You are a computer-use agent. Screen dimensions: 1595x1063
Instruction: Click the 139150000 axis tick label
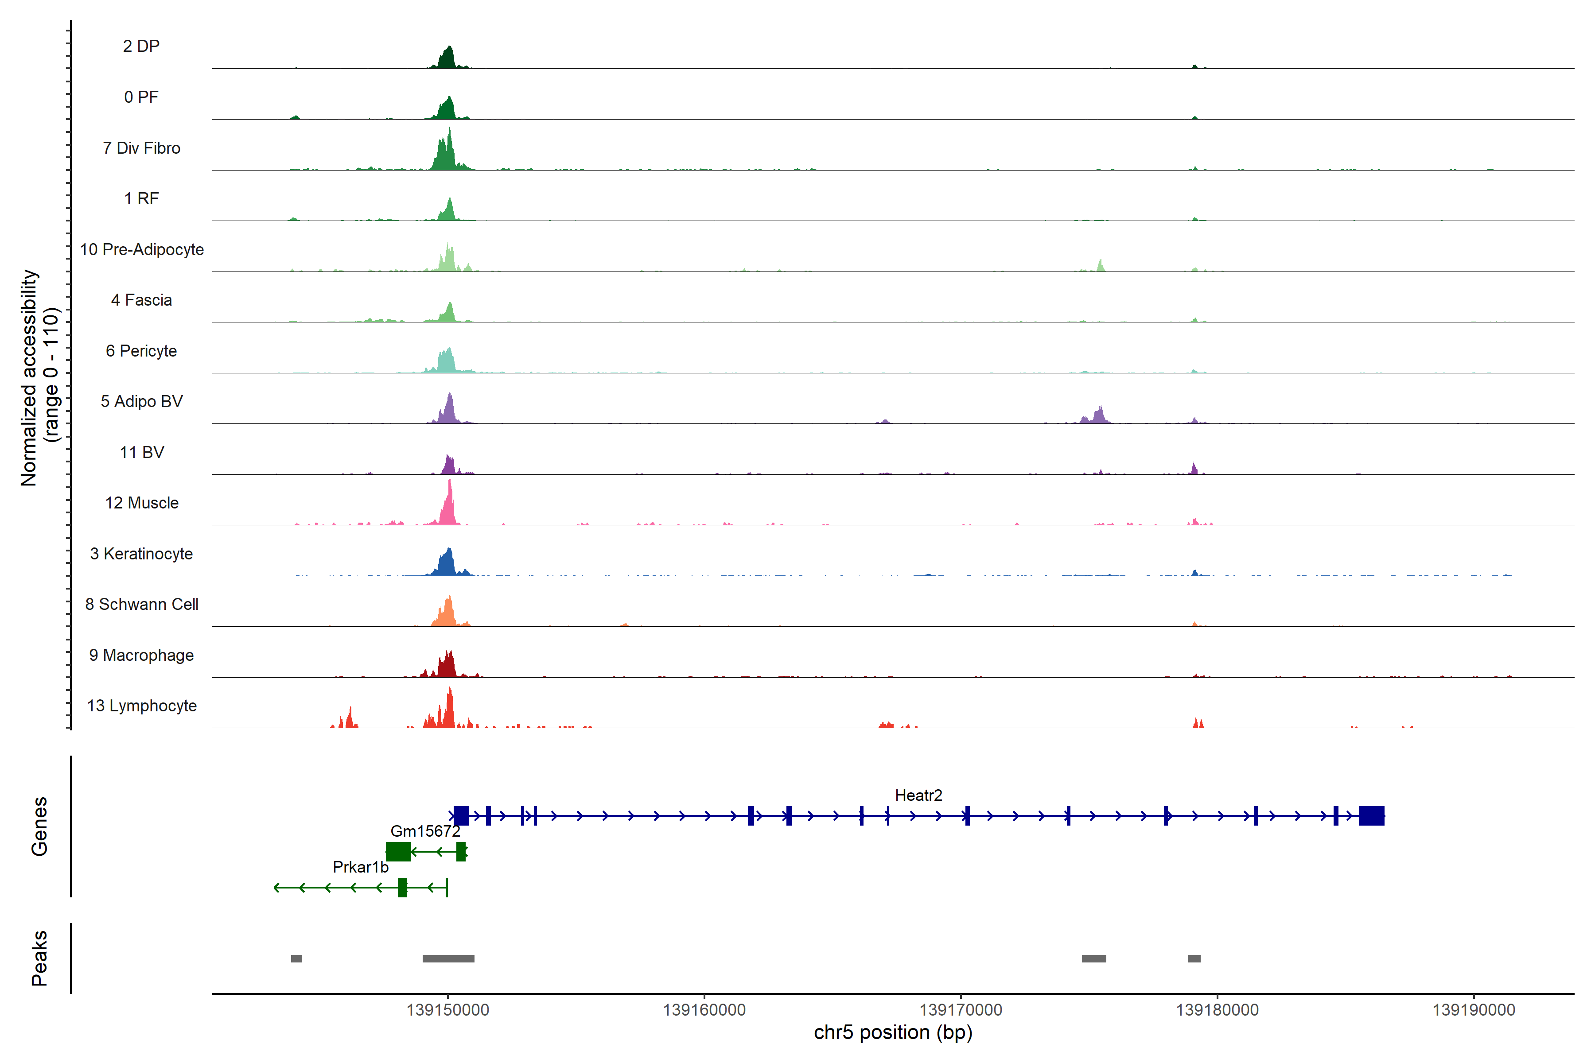click(447, 1010)
